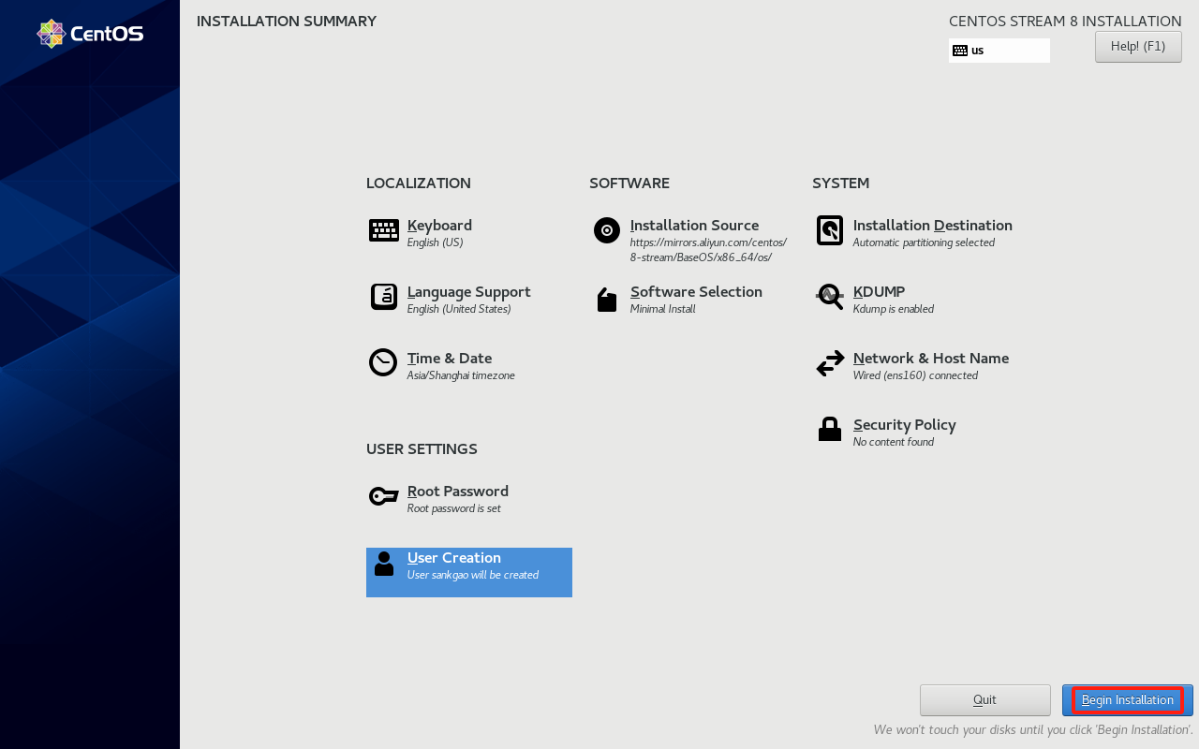Click the Keyboard layout icon
The image size is (1199, 749).
pyautogui.click(x=383, y=230)
